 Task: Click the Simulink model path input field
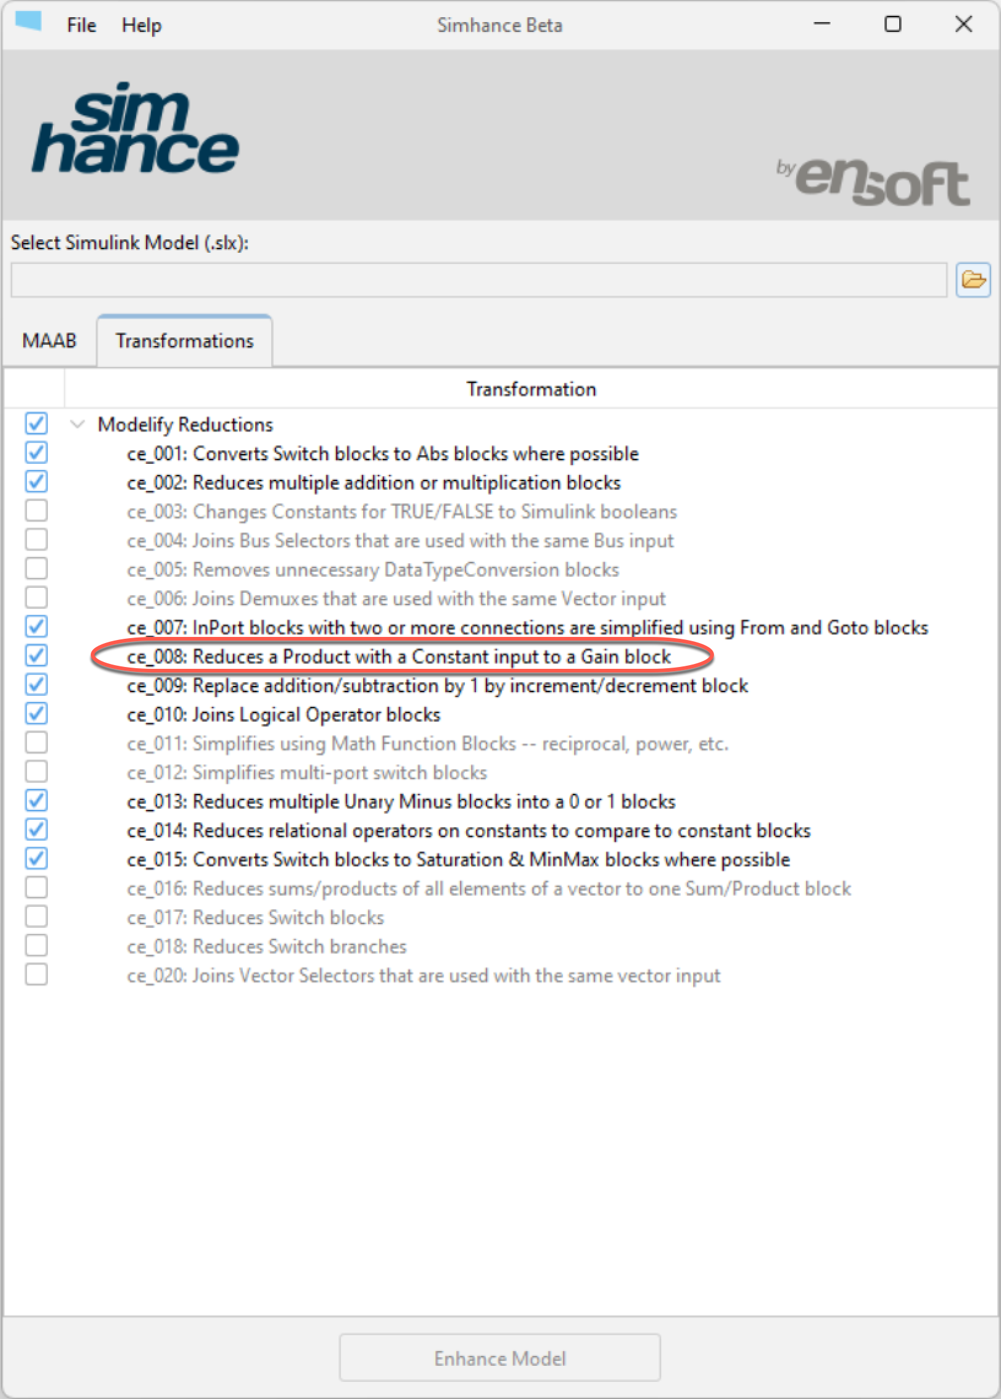479,280
